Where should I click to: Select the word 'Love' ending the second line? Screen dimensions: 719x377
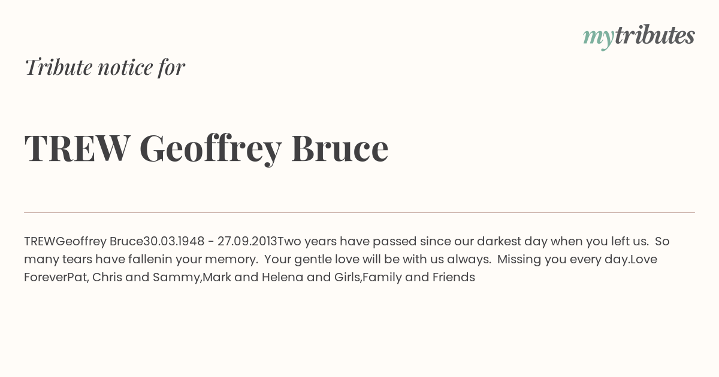644,259
